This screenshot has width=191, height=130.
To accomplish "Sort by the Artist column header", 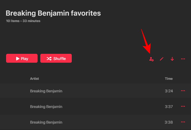I will pyautogui.click(x=34, y=79).
